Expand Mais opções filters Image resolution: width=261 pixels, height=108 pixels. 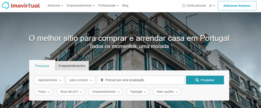pyautogui.click(x=167, y=91)
